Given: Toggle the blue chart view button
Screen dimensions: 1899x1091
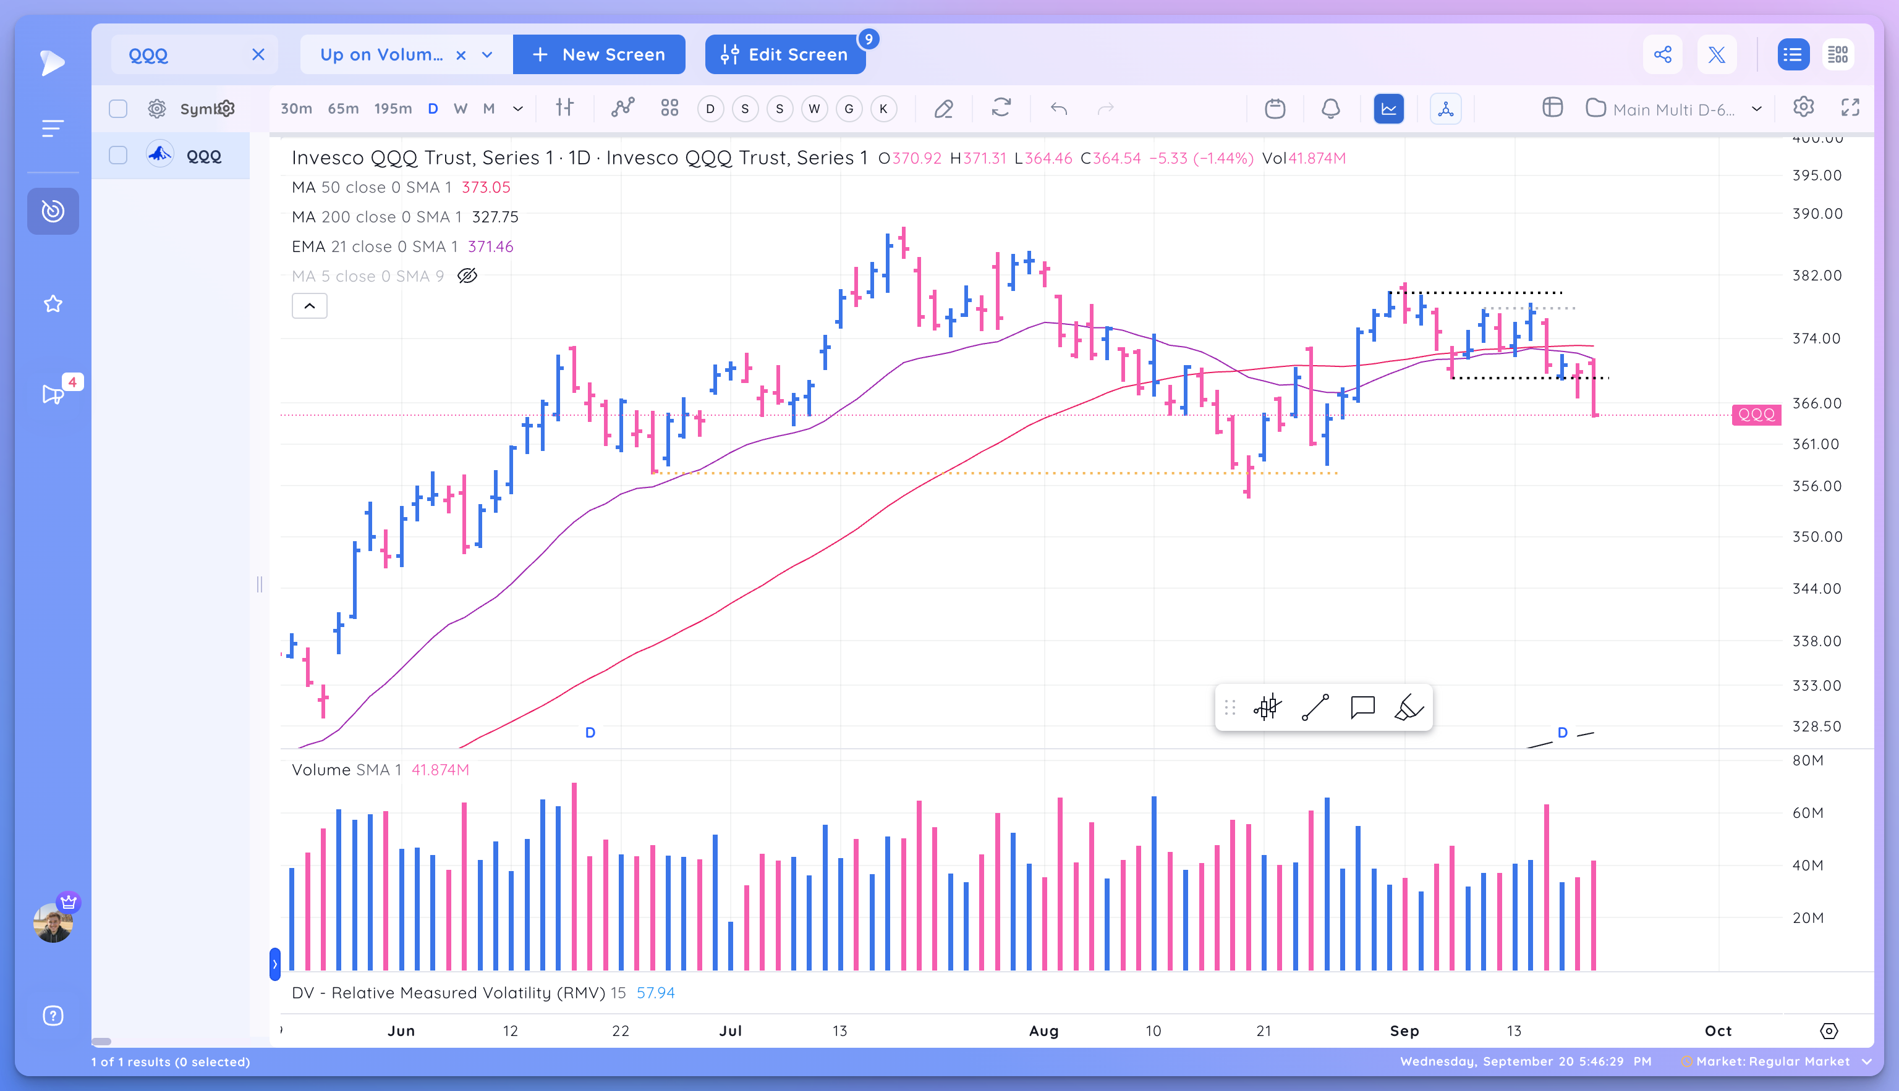Looking at the screenshot, I should 1388,109.
